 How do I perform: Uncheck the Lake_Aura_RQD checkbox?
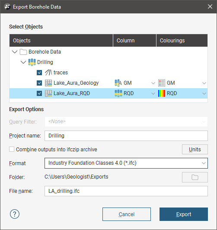click(39, 93)
